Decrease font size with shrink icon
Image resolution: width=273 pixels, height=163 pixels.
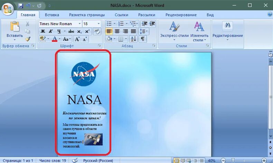click(85, 39)
